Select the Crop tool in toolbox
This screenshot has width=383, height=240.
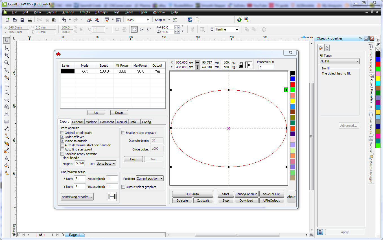tap(7, 55)
